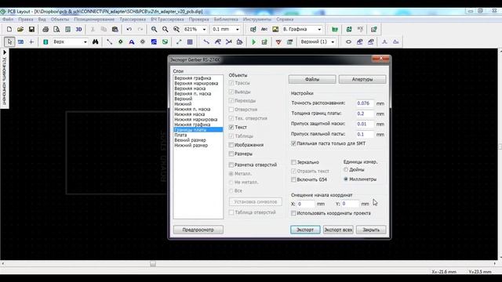Enable the Изображения checkbox

(x=231, y=145)
